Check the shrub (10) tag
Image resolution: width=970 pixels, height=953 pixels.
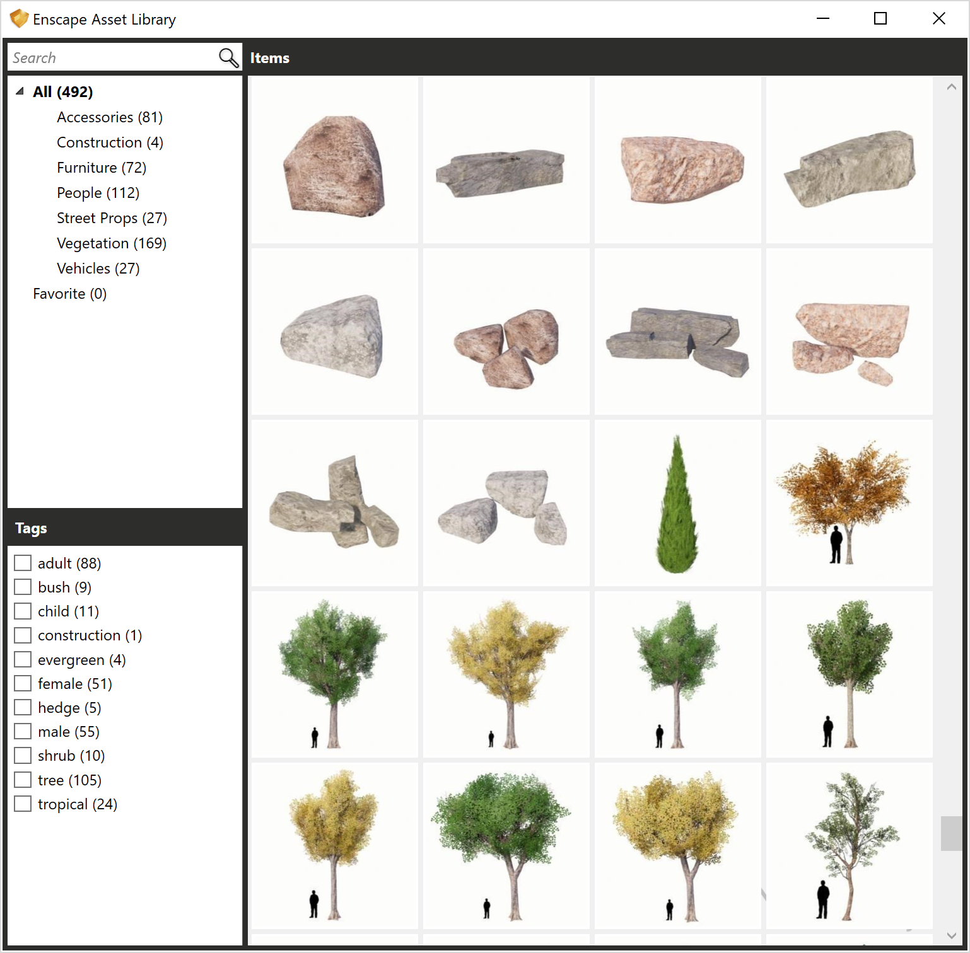(x=23, y=755)
